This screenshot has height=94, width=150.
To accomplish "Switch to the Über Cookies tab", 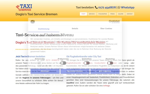I will tap(106, 29).
